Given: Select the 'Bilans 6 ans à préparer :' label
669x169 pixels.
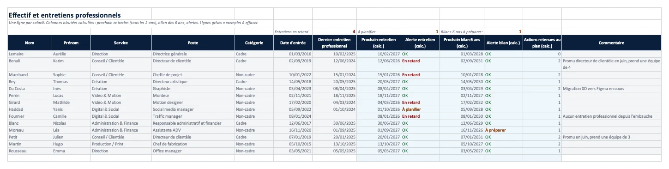Looking at the screenshot, I should [462, 32].
